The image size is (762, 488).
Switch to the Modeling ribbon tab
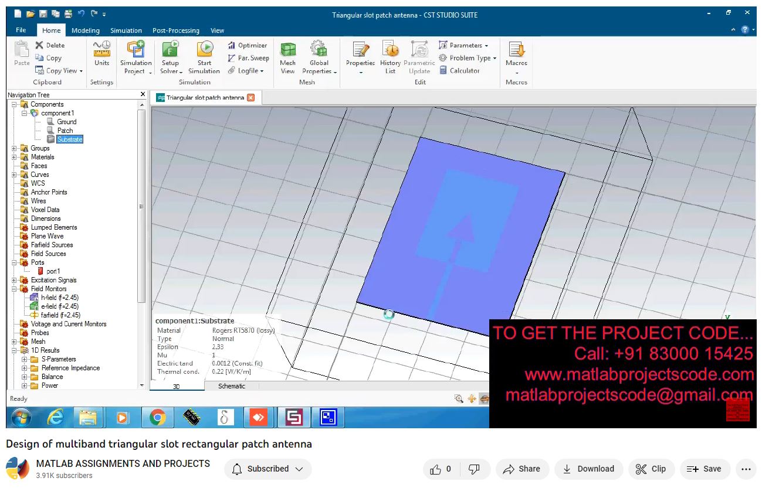pyautogui.click(x=86, y=30)
